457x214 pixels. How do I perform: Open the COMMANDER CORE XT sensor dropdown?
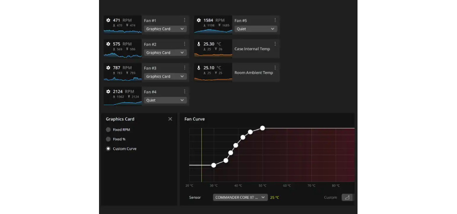click(x=240, y=197)
